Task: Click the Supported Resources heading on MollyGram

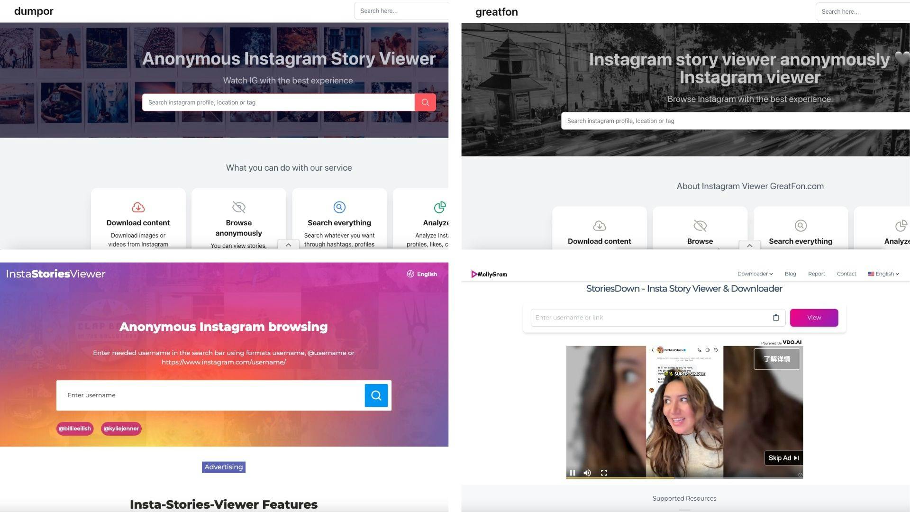Action: click(x=684, y=498)
